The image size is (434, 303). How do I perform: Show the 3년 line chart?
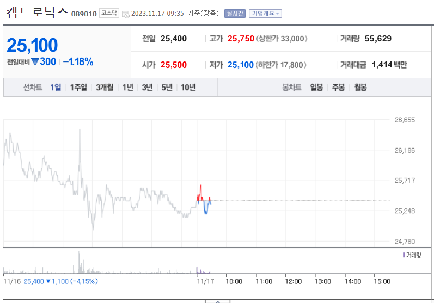coord(147,88)
